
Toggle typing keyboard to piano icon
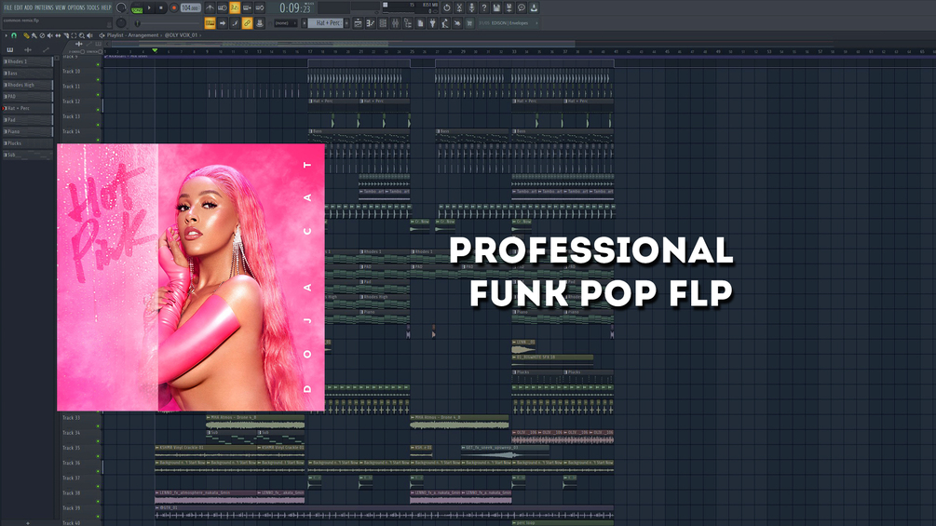pyautogui.click(x=210, y=23)
